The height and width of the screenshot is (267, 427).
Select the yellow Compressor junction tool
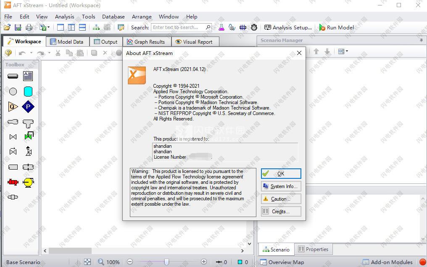pos(28,182)
